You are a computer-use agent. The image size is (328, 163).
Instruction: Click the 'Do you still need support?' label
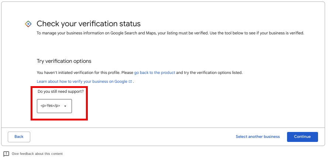[61, 92]
